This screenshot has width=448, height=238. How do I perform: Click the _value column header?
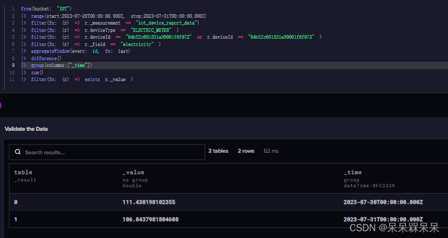pyautogui.click(x=133, y=172)
